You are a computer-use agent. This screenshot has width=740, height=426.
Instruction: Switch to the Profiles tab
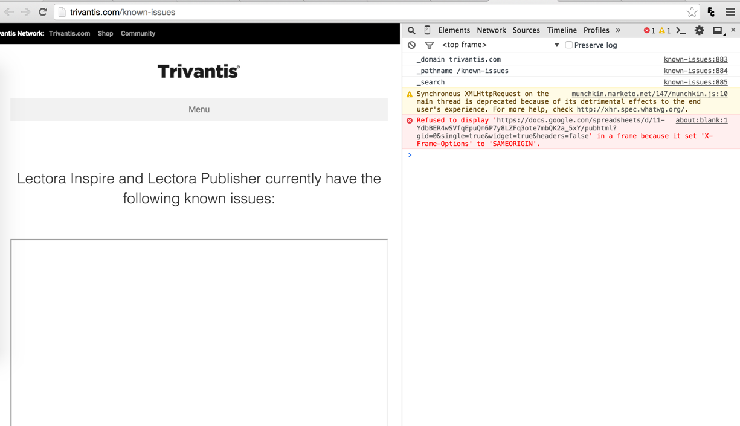596,30
